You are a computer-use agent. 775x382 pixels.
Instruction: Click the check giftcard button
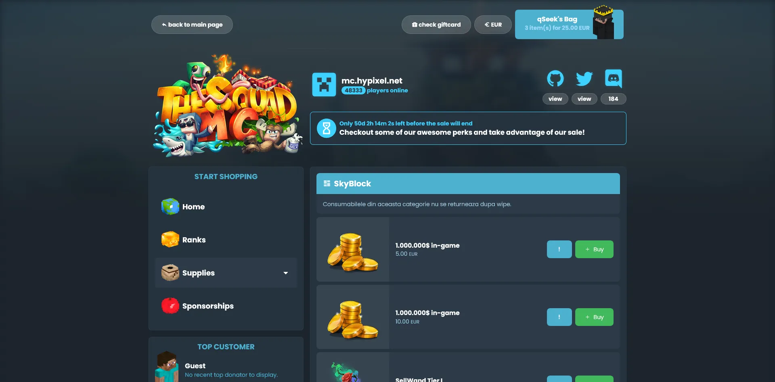436,25
